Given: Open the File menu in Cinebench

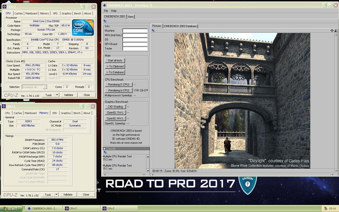Looking at the screenshot, I should 106,11.
